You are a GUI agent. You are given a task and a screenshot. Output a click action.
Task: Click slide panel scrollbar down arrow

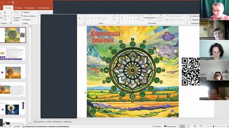[30, 123]
